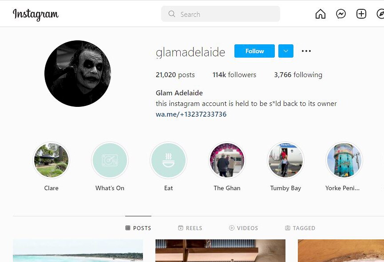Click the new post plus icon

(361, 14)
